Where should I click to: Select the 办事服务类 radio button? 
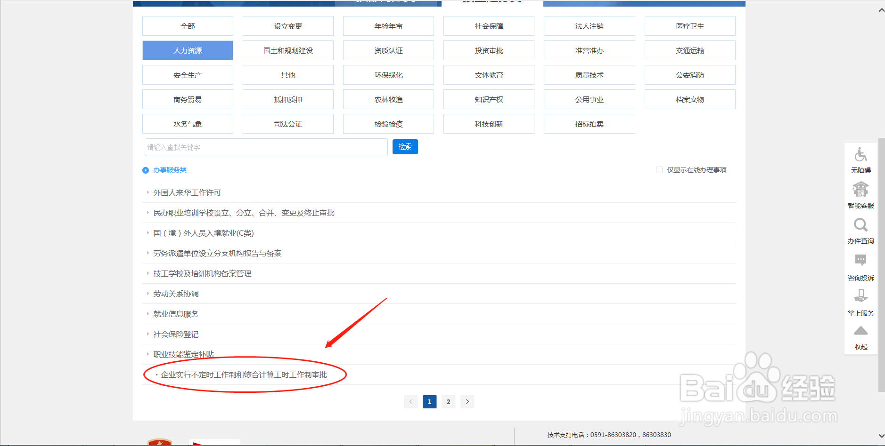point(145,170)
